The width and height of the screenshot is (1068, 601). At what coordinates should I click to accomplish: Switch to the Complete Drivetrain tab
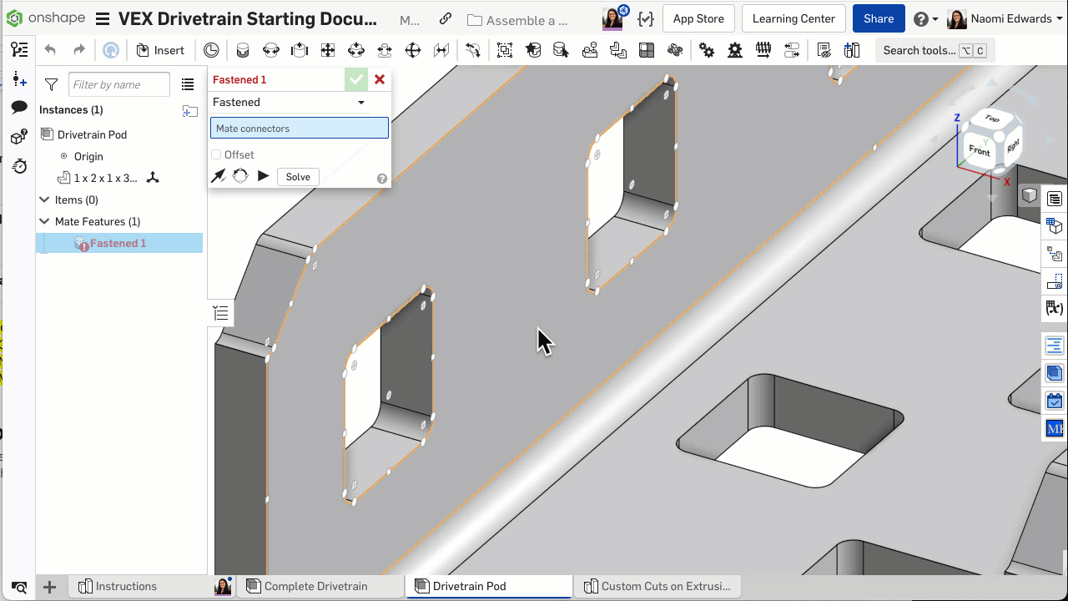pyautogui.click(x=315, y=586)
